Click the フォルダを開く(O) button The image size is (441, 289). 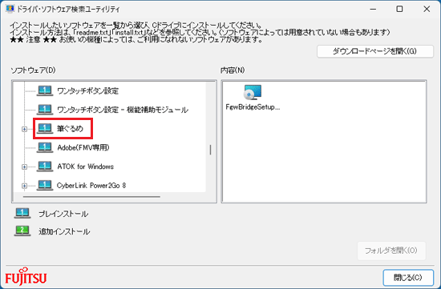tap(391, 251)
